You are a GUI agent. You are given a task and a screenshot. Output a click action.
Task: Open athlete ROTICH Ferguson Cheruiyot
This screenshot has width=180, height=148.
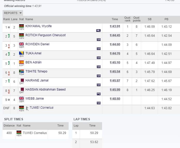tap(45, 35)
